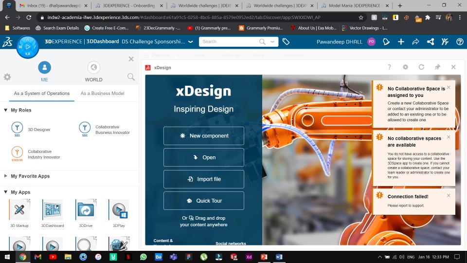Collapse the My Apps section
Image resolution: width=467 pixels, height=263 pixels.
coord(6,192)
